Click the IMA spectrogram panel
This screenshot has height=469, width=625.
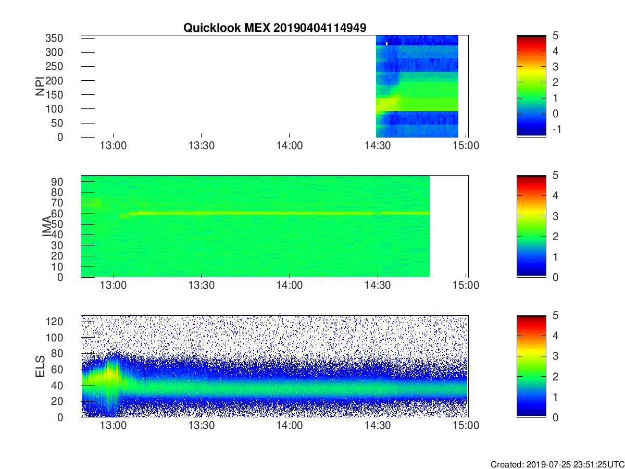pyautogui.click(x=274, y=226)
